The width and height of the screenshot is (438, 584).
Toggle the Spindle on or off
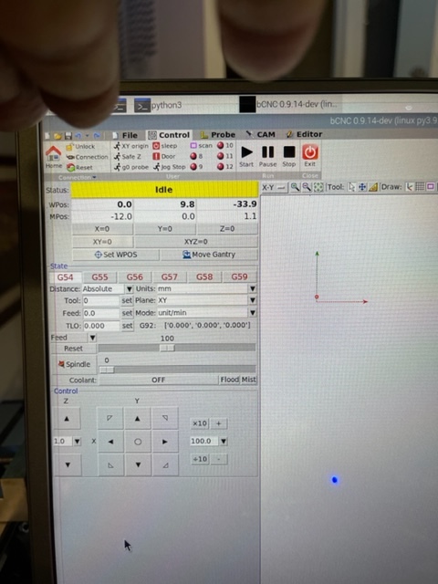[74, 364]
